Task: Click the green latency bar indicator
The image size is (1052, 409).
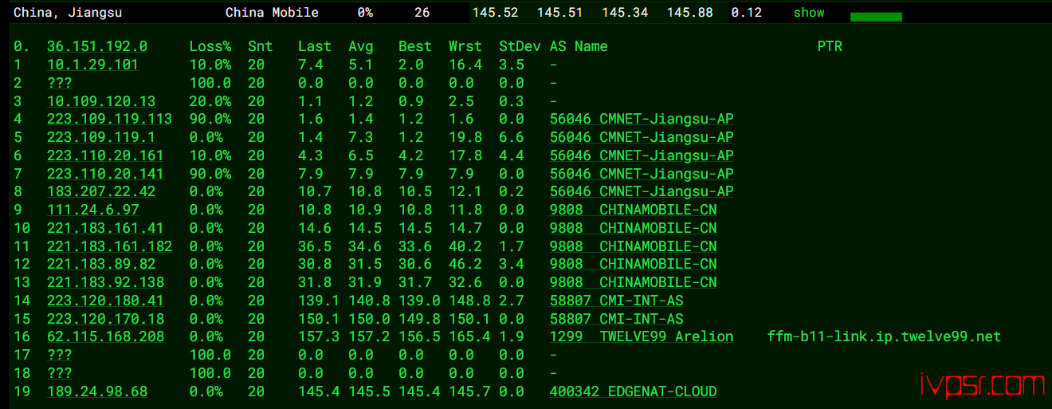Action: [876, 17]
